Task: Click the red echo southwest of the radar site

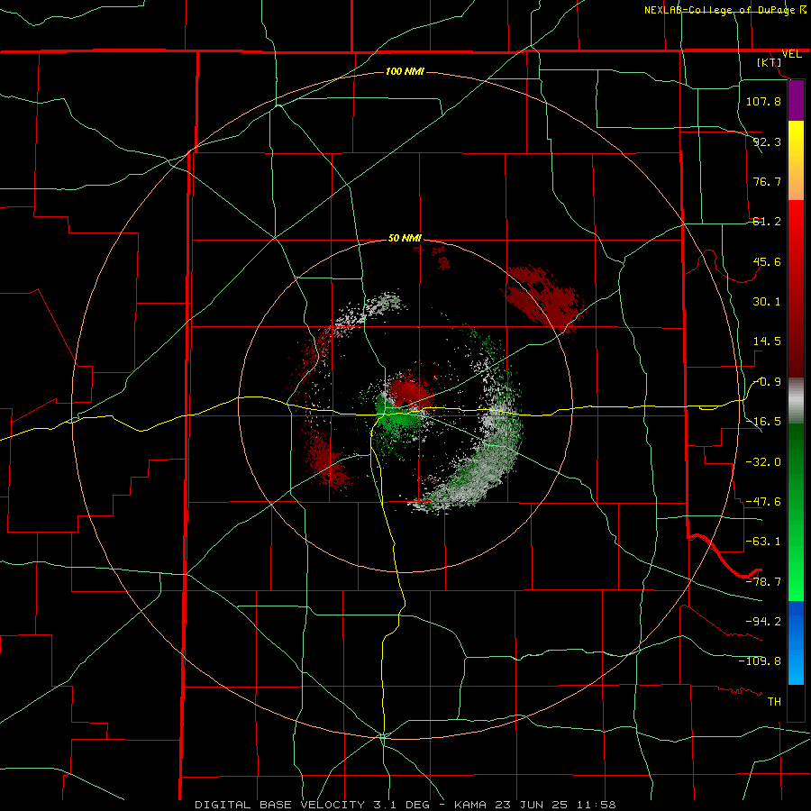Action: point(327,462)
